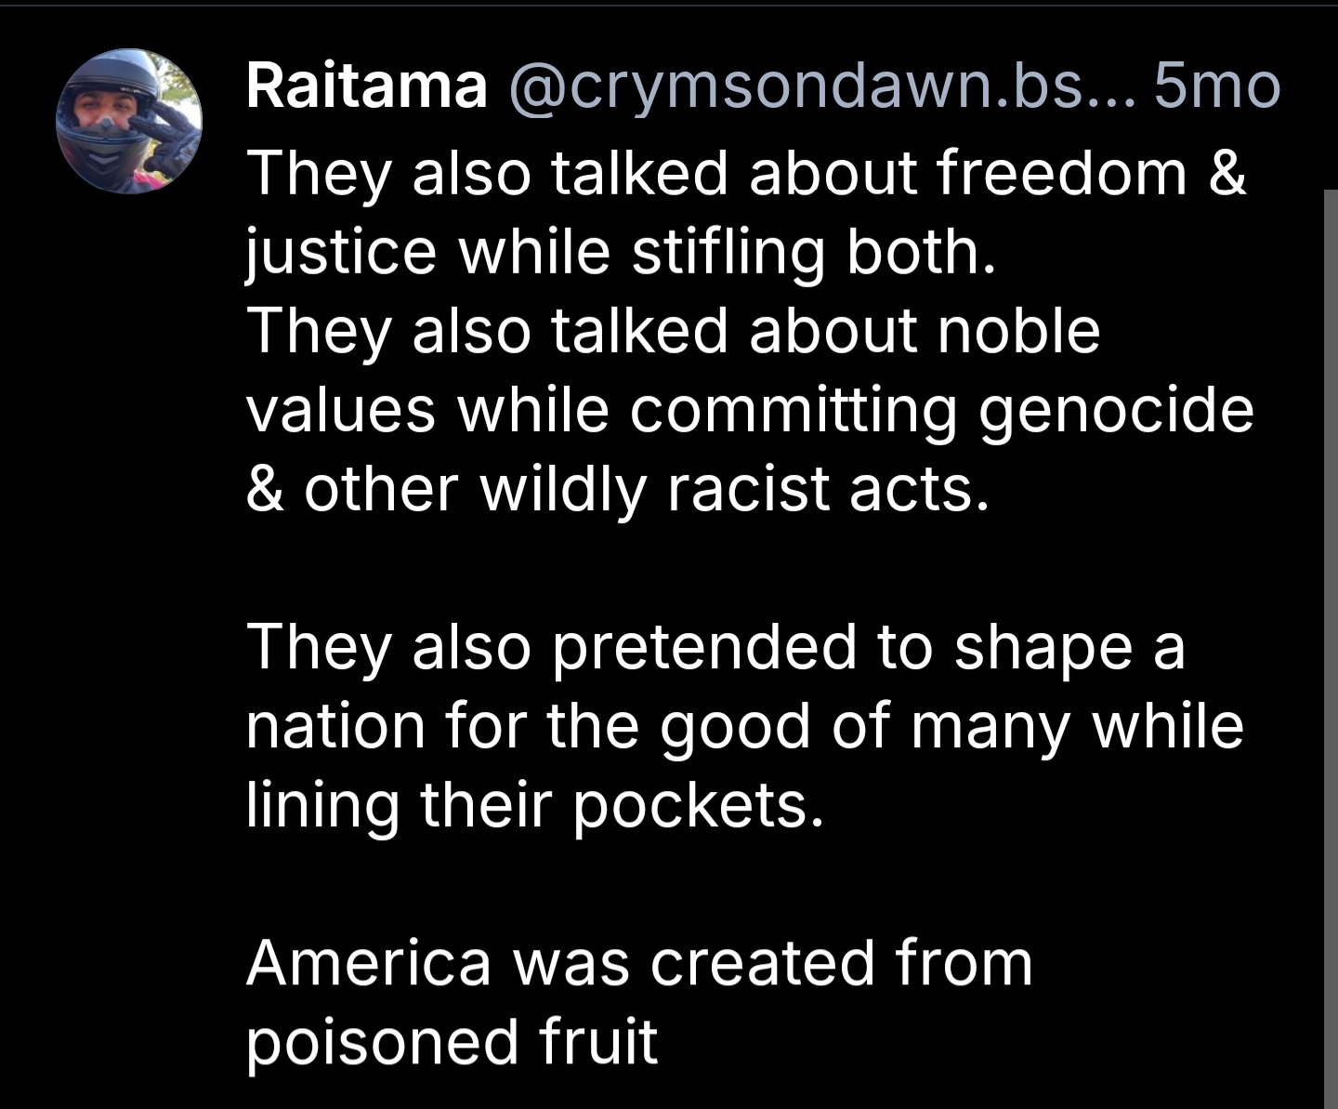1338x1109 pixels.
Task: Click the line 'America was created from'
Action: (639, 963)
